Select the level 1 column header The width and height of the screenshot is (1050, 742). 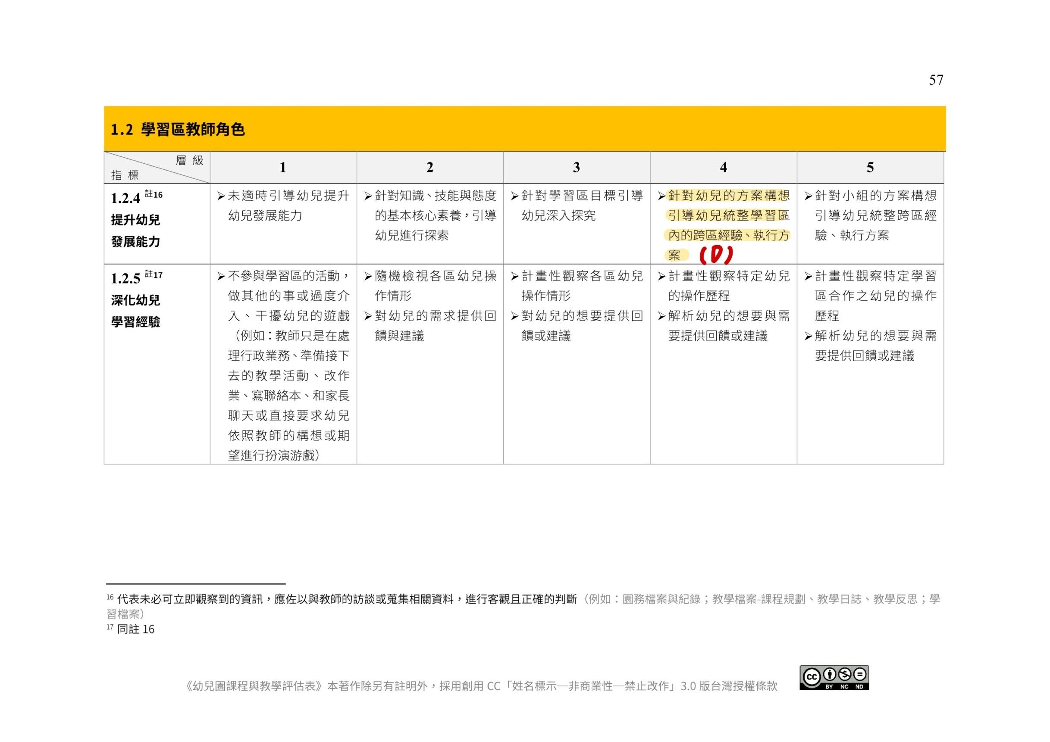[283, 168]
